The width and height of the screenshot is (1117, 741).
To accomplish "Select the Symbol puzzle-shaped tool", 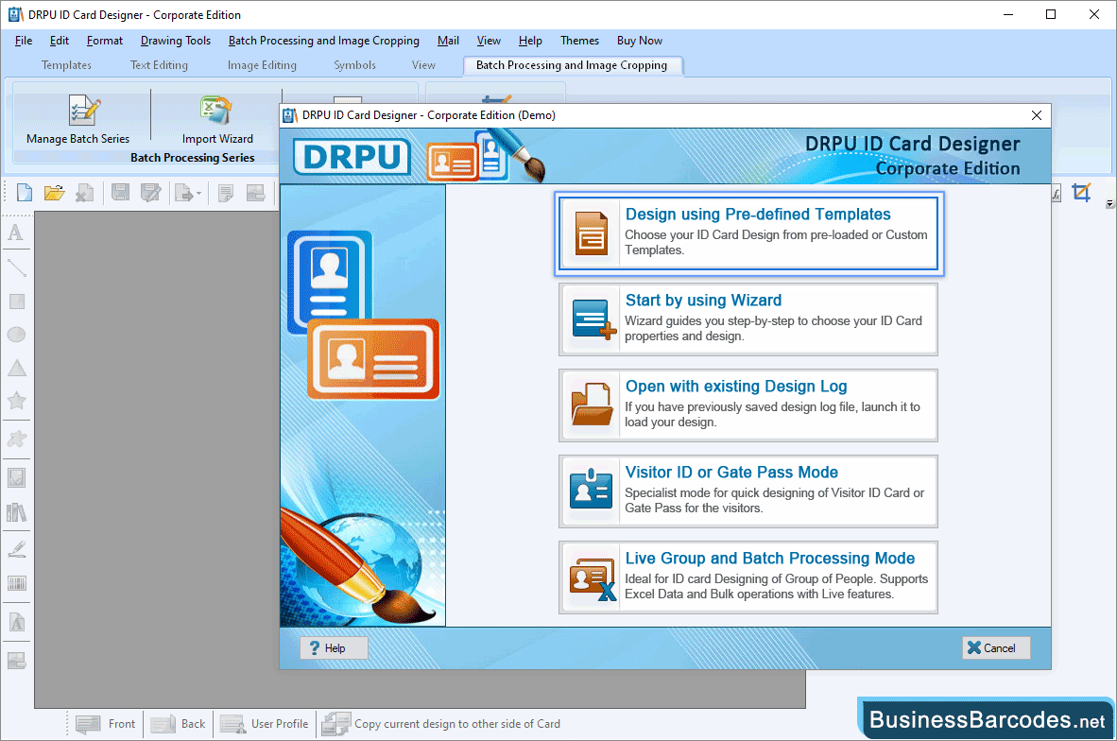I will pyautogui.click(x=16, y=439).
